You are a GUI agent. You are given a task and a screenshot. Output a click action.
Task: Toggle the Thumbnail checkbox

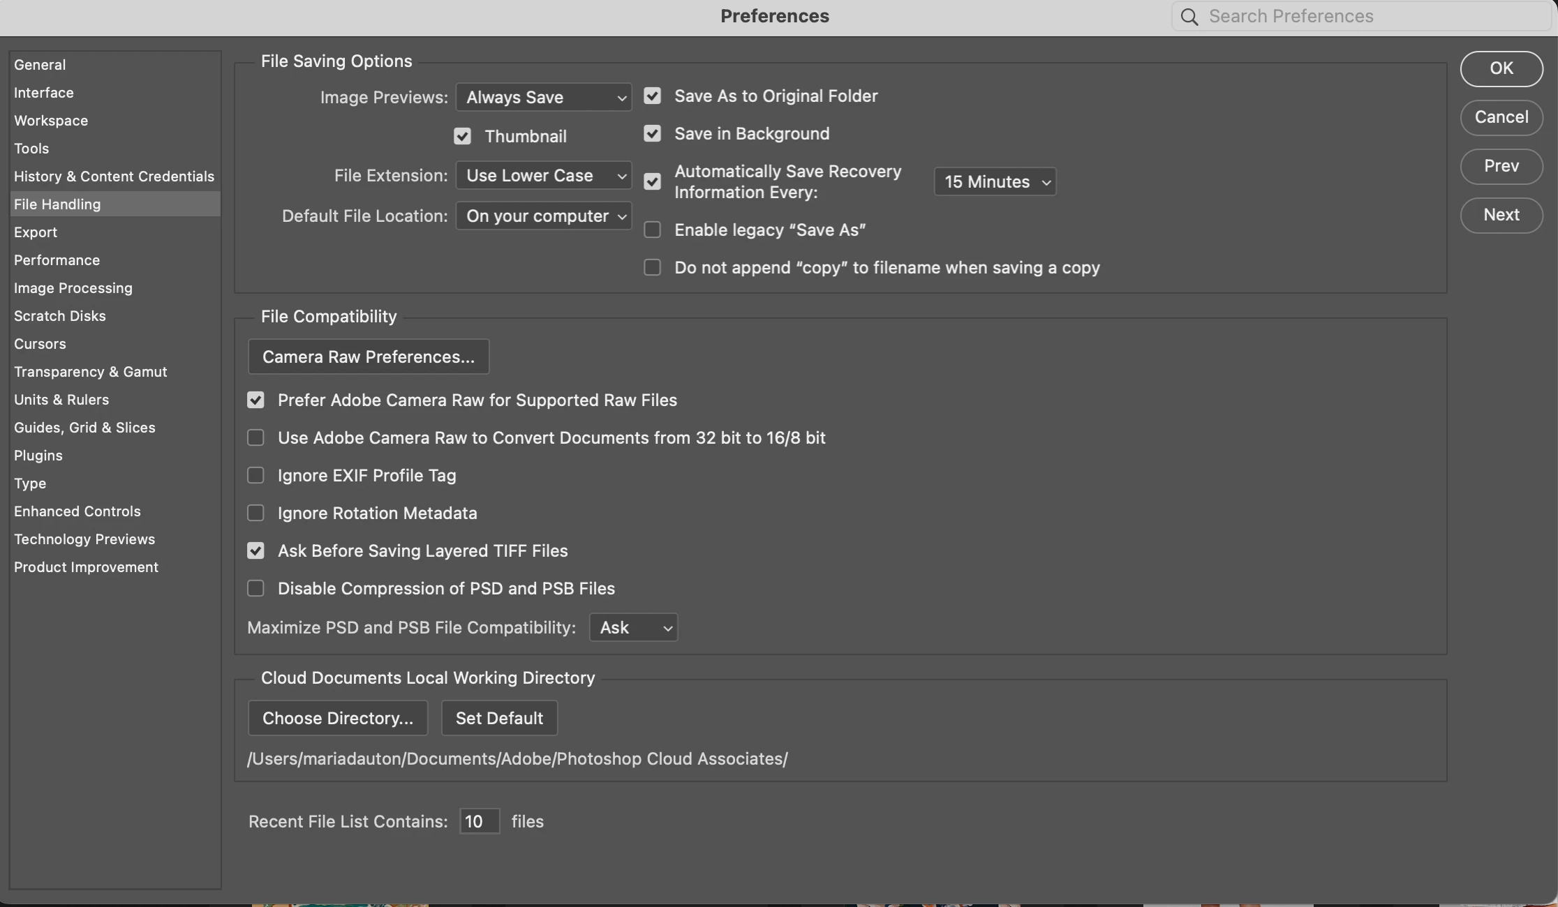(x=462, y=137)
